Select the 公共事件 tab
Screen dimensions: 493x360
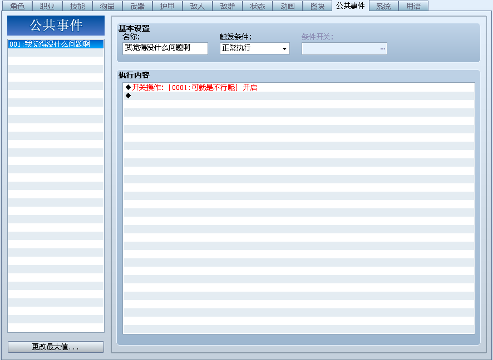click(x=350, y=6)
